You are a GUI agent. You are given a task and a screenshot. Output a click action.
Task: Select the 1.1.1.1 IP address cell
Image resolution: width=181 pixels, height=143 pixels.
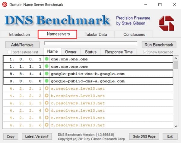tap(24, 66)
